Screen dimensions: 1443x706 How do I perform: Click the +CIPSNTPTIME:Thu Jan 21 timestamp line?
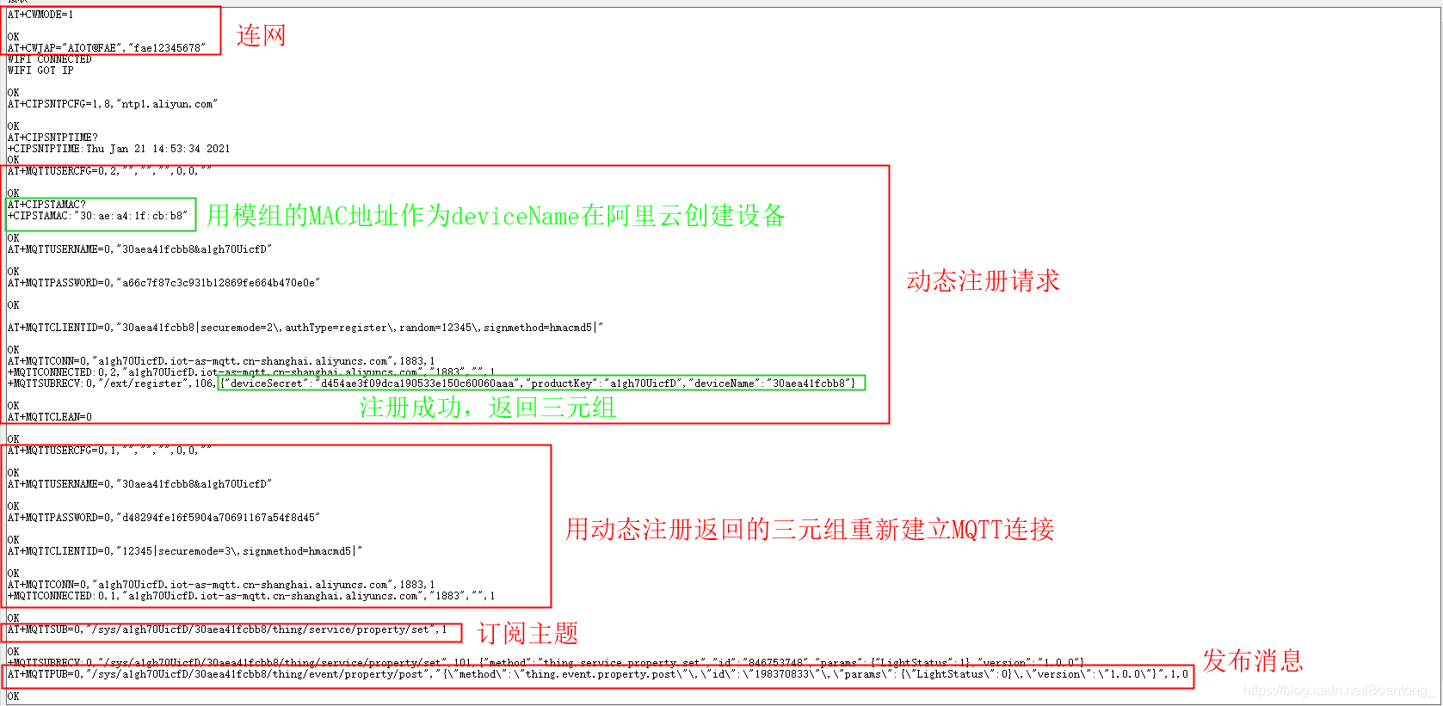(119, 149)
